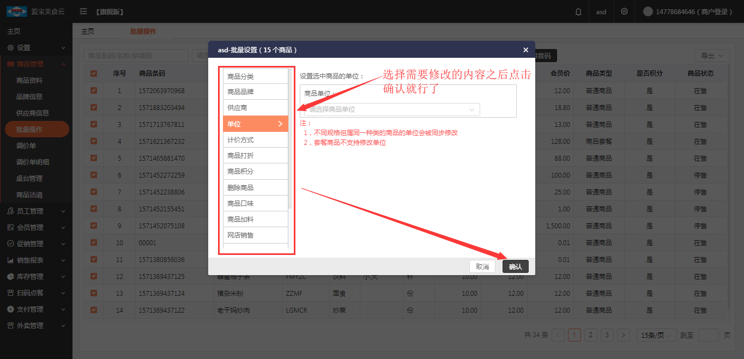
Task: Uncheck the checkbox for row 1
Action: pos(94,90)
